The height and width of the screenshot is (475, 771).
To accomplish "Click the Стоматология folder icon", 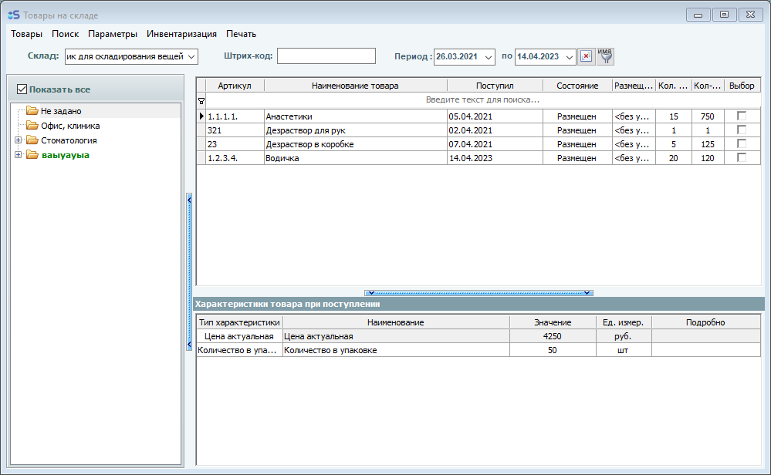I will (32, 140).
